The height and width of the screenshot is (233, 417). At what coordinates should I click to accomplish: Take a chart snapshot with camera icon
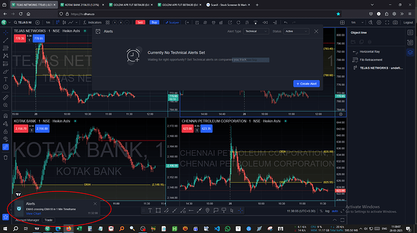[395, 22]
